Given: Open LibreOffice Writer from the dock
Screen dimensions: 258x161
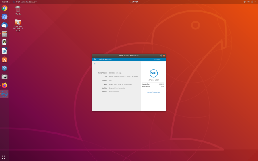Looking at the screenshot, I should coord(4,51).
